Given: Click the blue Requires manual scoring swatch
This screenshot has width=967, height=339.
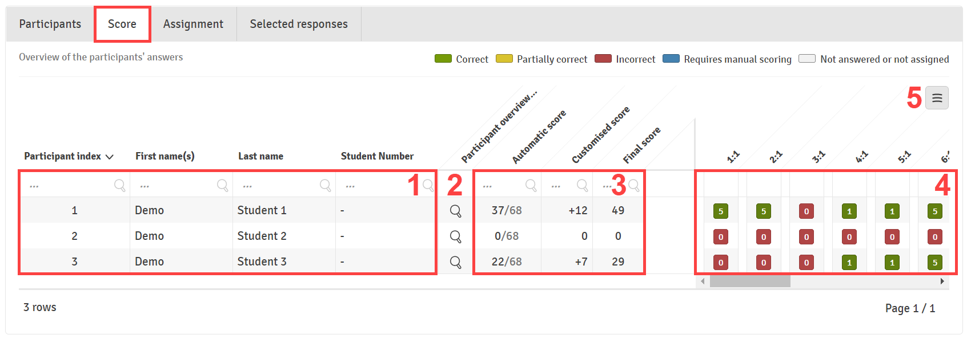Looking at the screenshot, I should click(671, 59).
